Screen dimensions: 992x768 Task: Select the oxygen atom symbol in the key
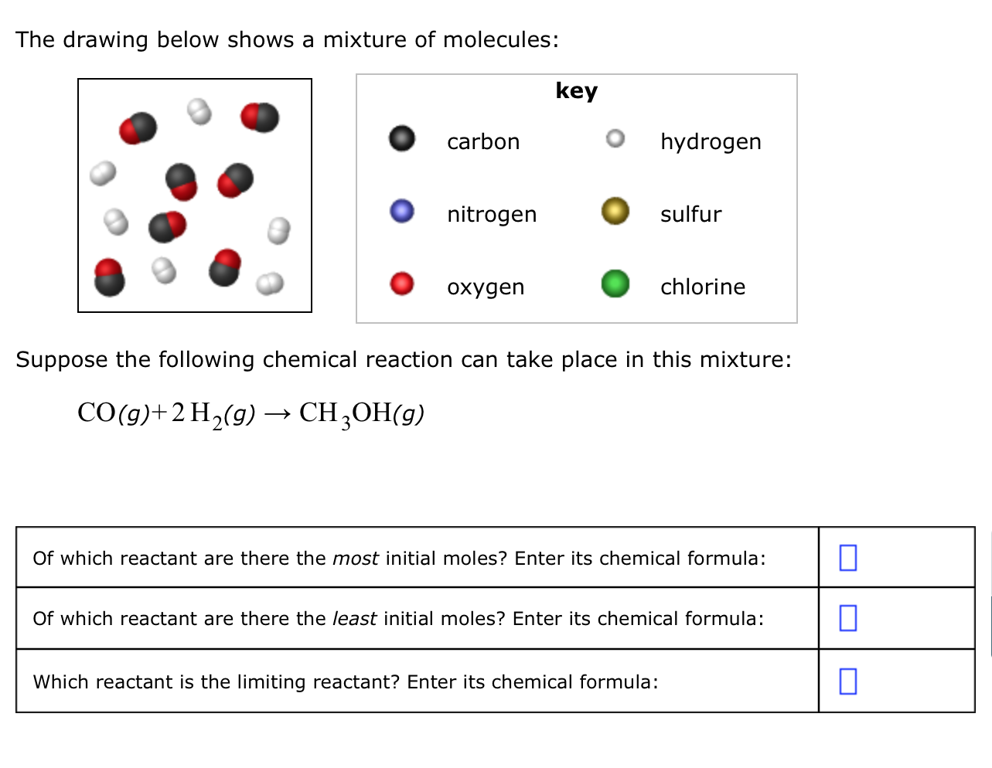coord(401,284)
